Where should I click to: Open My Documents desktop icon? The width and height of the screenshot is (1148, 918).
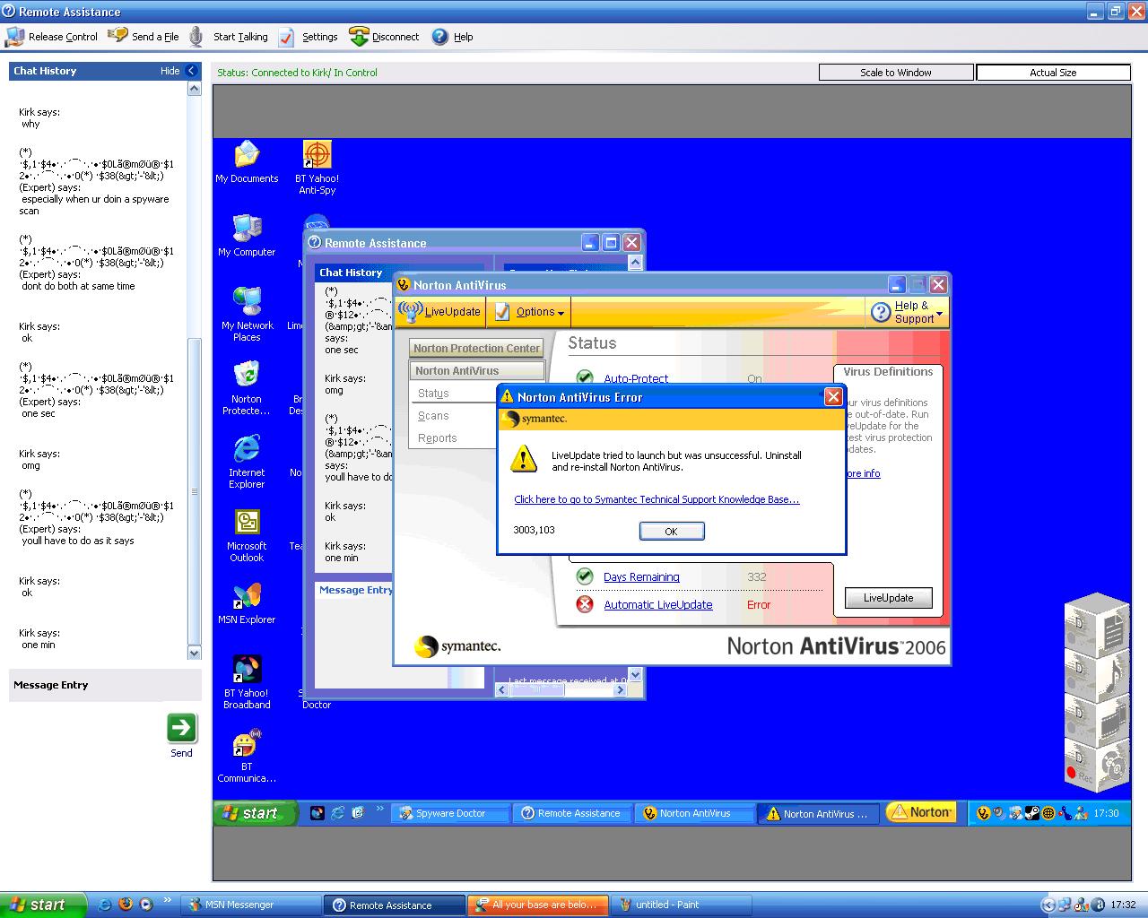coord(247,162)
